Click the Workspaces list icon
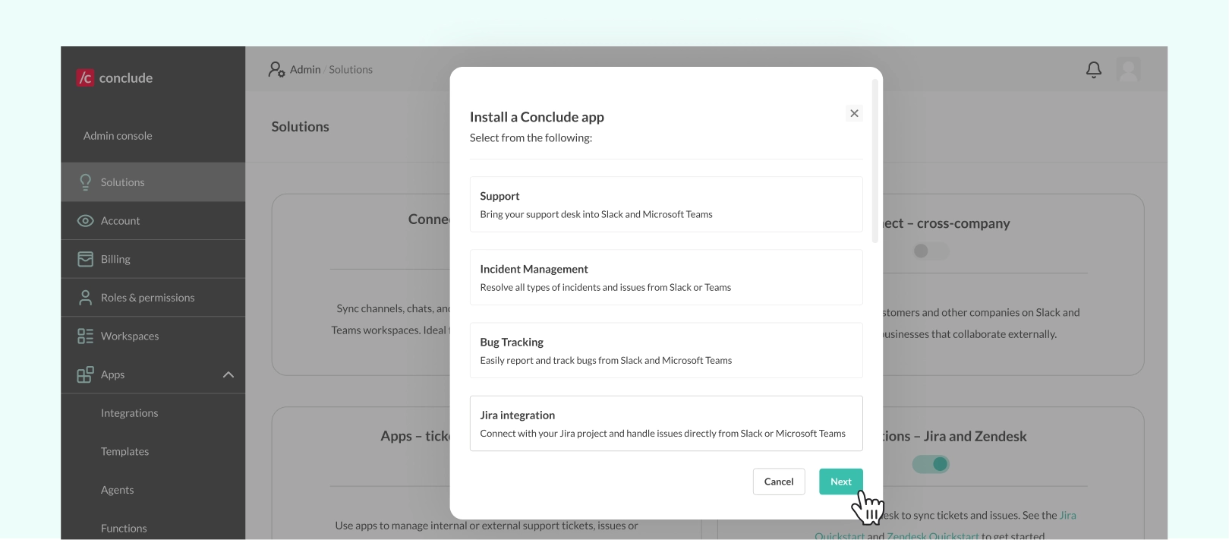 tap(85, 336)
